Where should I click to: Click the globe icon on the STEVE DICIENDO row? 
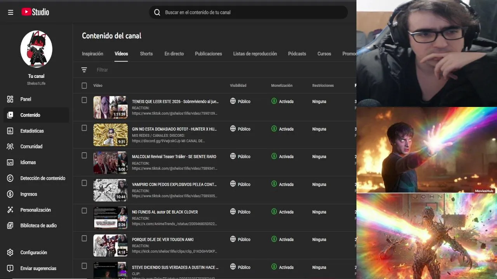[x=233, y=267]
